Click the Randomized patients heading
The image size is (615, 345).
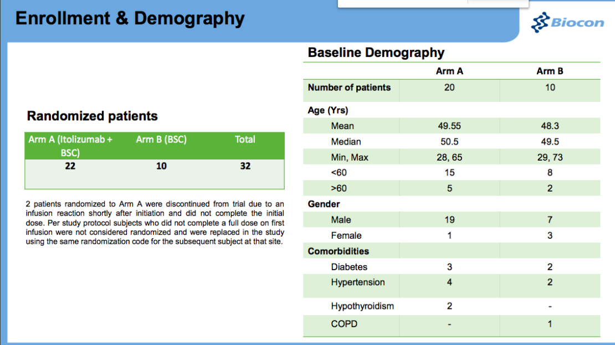coord(93,116)
